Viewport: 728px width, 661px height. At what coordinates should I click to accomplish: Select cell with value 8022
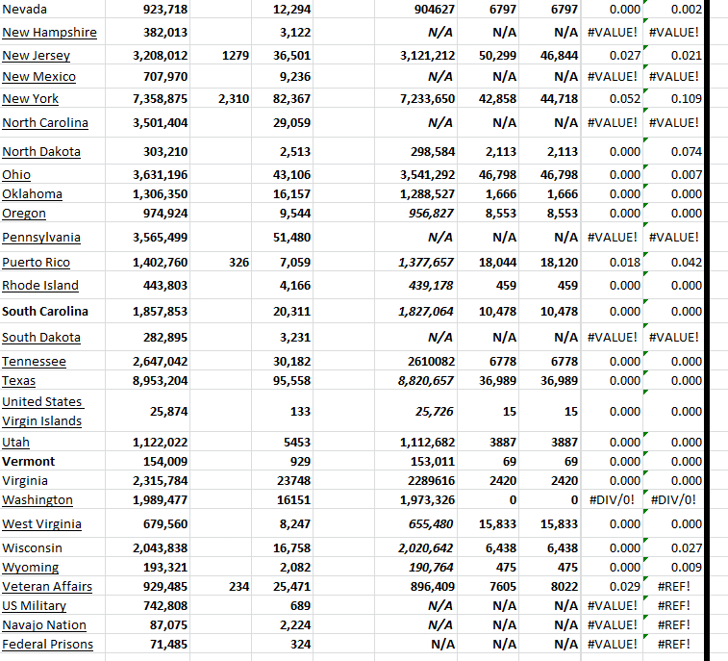click(x=550, y=587)
